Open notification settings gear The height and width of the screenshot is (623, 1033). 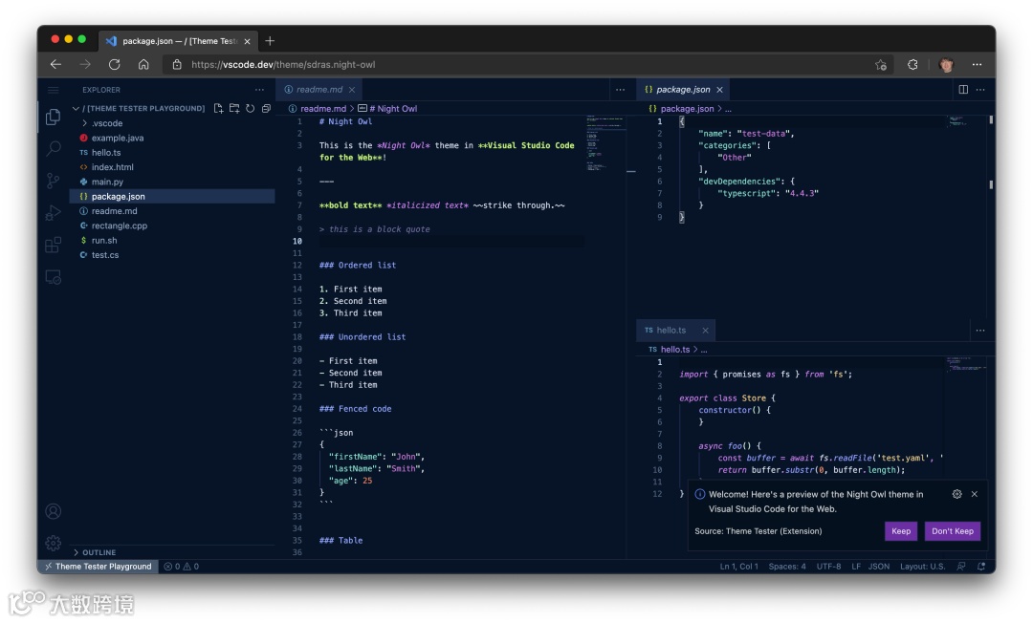click(x=957, y=494)
